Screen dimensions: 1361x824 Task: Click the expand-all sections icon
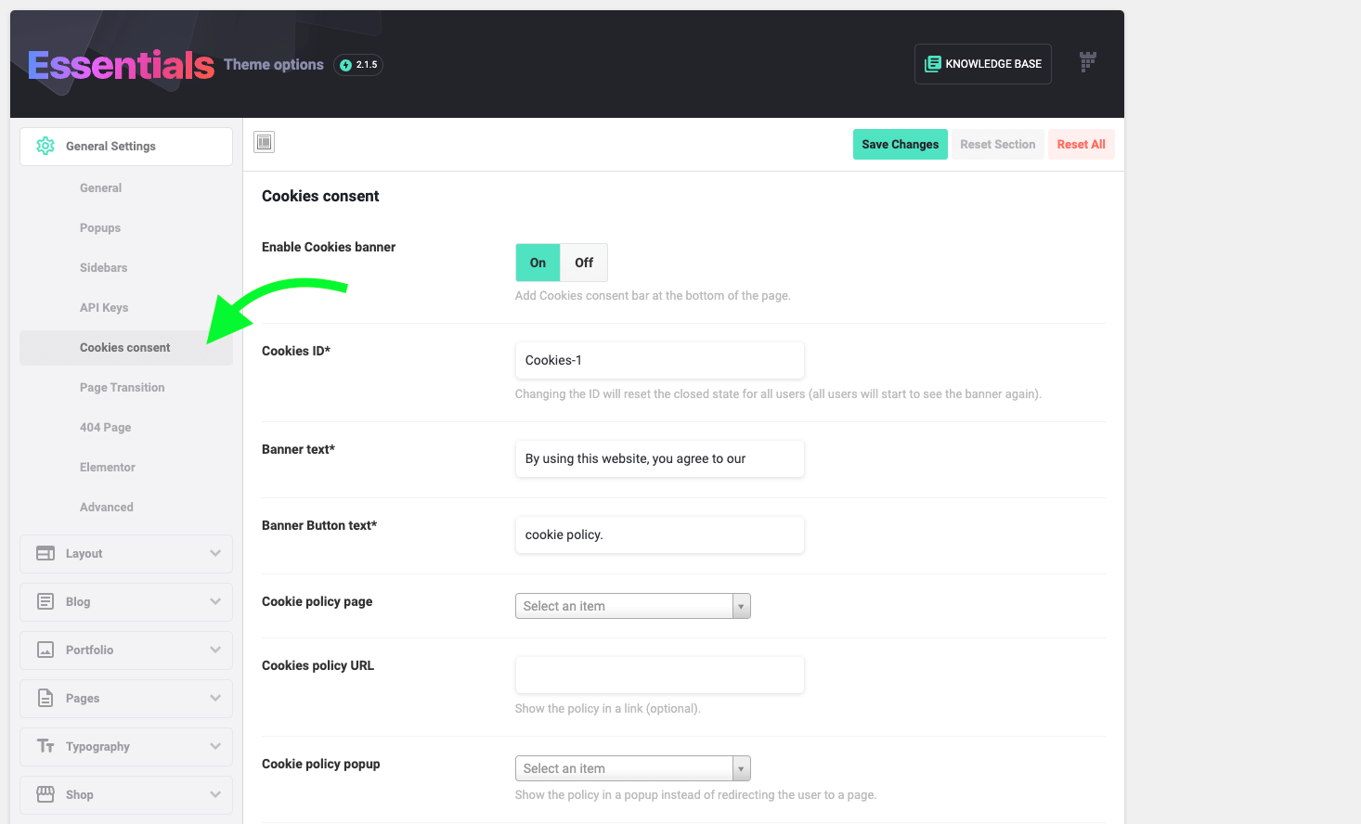(265, 142)
